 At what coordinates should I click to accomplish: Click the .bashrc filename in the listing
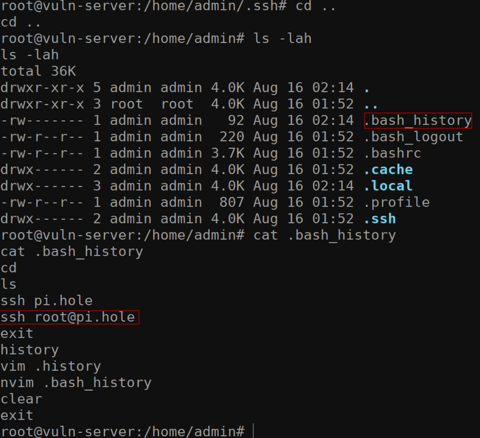click(392, 153)
